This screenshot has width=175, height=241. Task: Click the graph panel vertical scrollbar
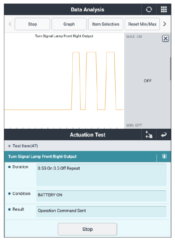click(x=171, y=69)
